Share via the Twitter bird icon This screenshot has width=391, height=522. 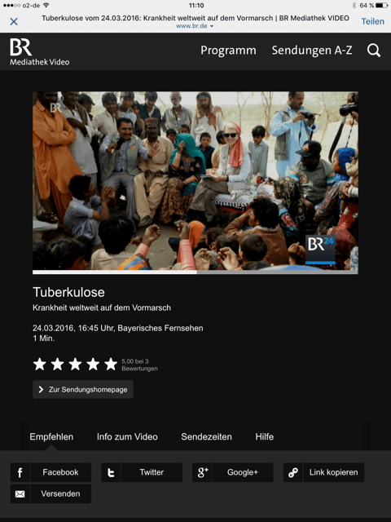(111, 472)
